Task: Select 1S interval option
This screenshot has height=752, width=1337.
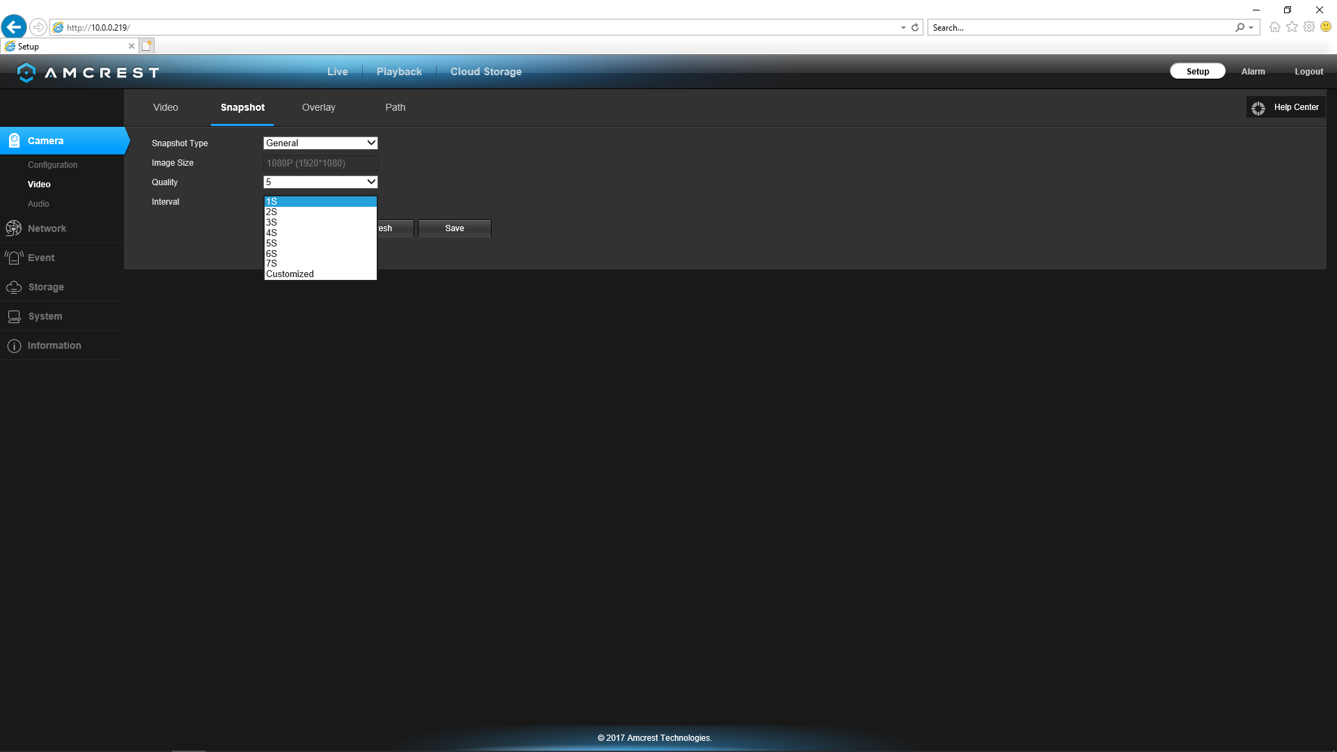Action: [x=320, y=201]
